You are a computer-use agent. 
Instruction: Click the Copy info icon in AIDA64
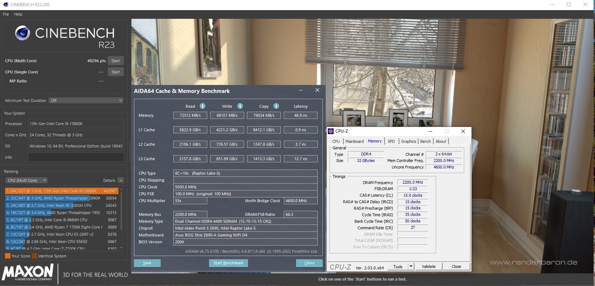coord(276,106)
